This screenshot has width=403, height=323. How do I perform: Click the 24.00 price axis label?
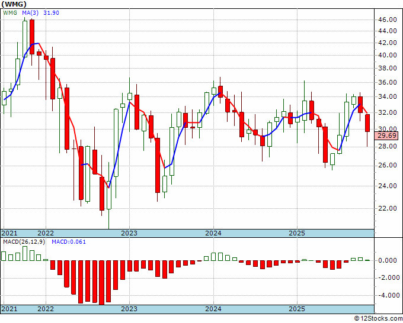[387, 186]
